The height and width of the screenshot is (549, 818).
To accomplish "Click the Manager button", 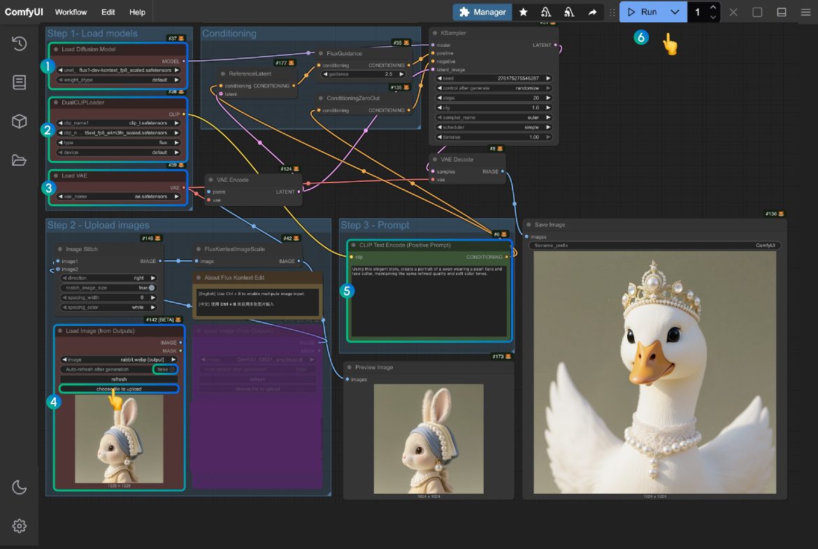I will click(482, 12).
